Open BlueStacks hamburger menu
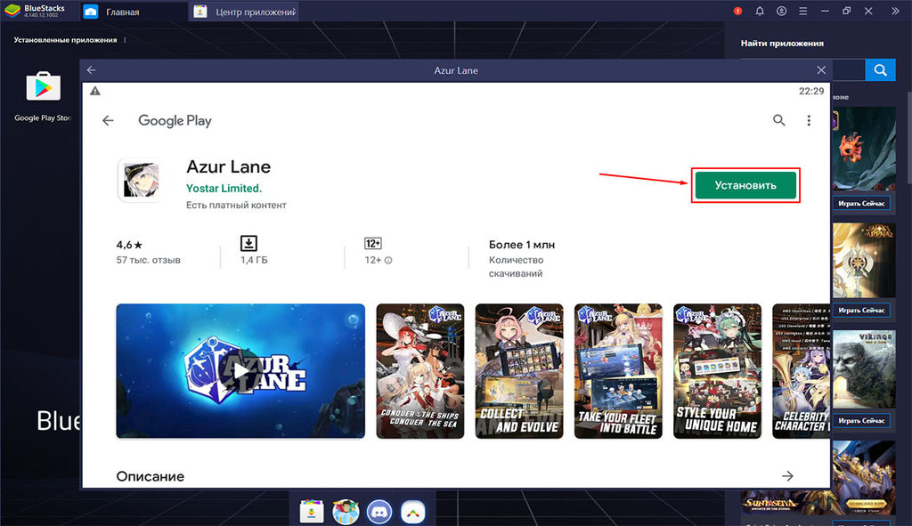The width and height of the screenshot is (912, 526). (802, 11)
